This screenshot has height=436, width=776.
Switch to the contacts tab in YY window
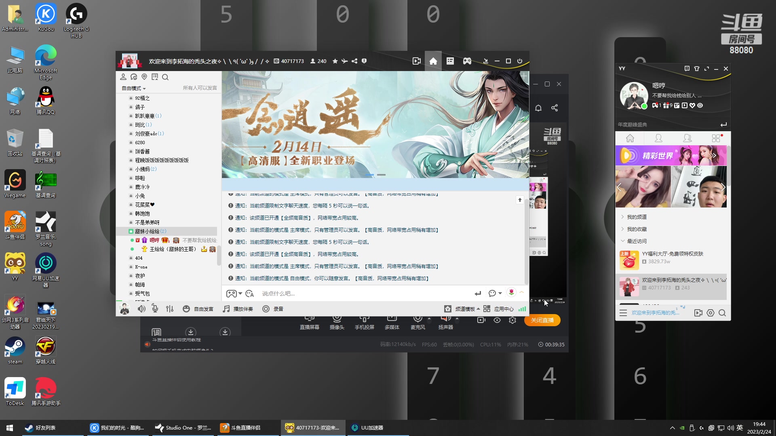tap(658, 138)
